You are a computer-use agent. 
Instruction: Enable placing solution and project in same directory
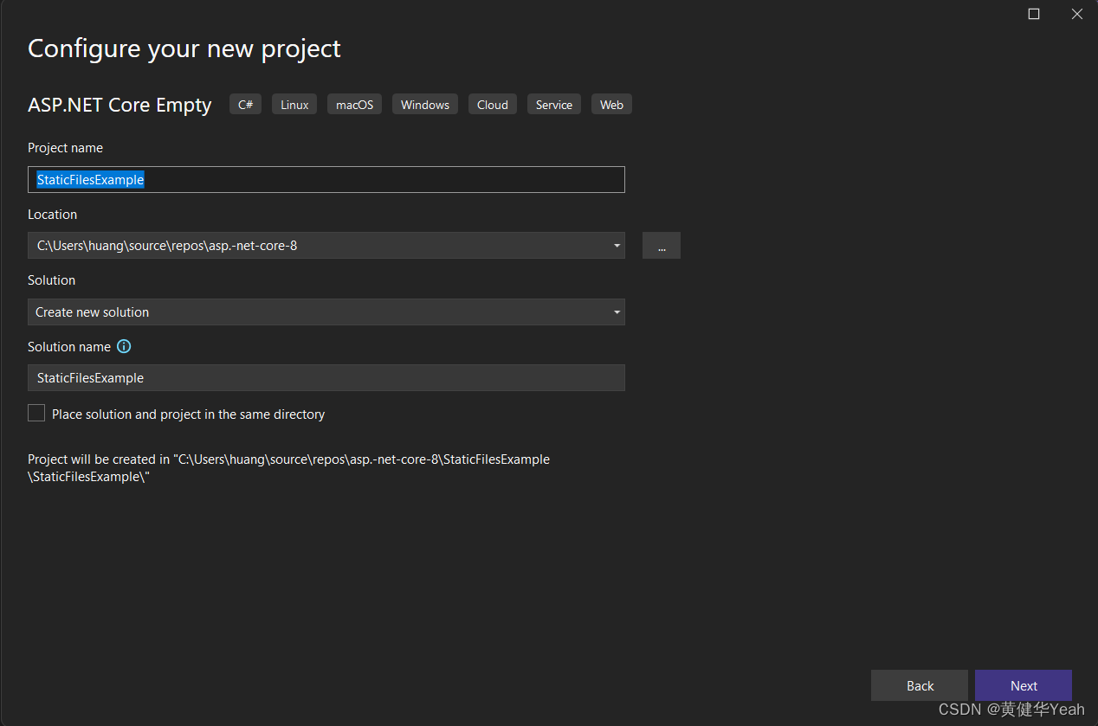pyautogui.click(x=36, y=413)
